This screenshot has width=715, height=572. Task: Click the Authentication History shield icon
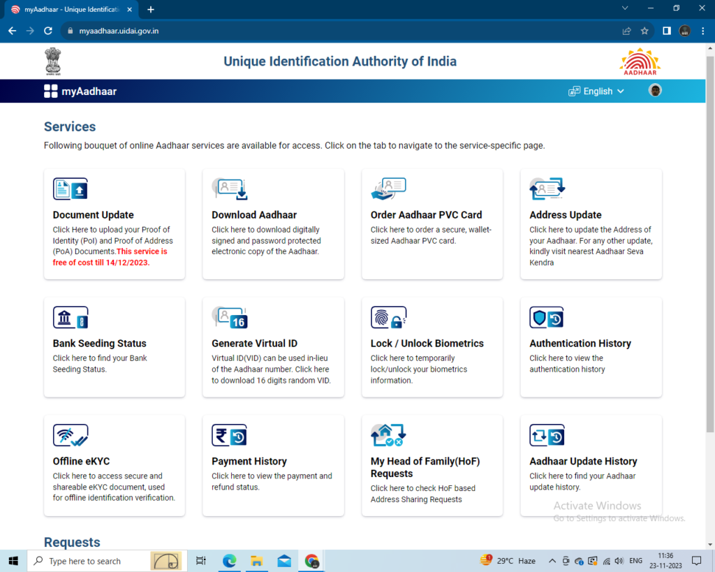click(x=547, y=318)
